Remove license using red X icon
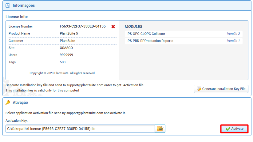Screen dimensions: 253x142 point(113,27)
